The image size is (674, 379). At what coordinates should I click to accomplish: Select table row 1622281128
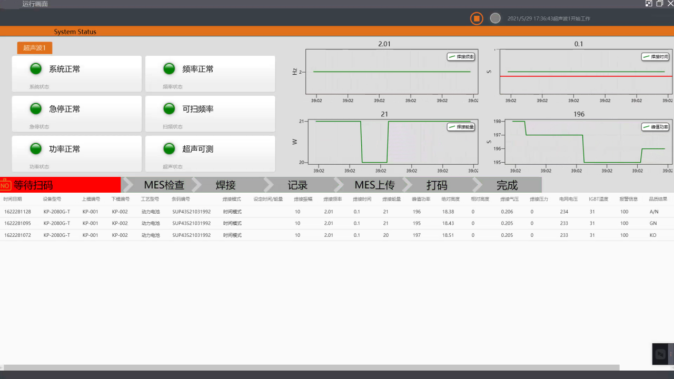(x=337, y=212)
